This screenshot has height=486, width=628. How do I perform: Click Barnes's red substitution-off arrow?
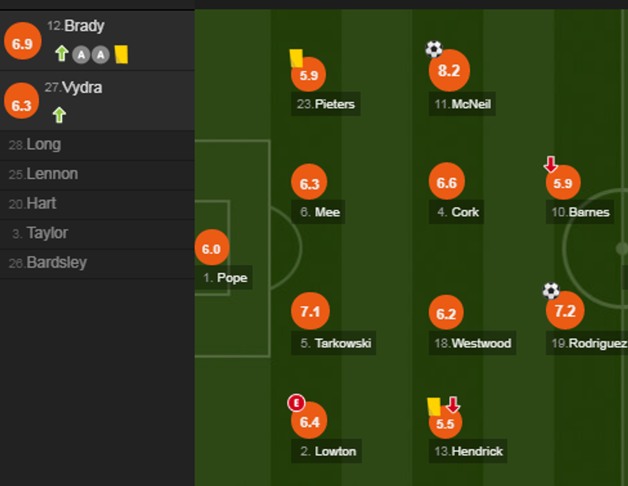[x=550, y=165]
